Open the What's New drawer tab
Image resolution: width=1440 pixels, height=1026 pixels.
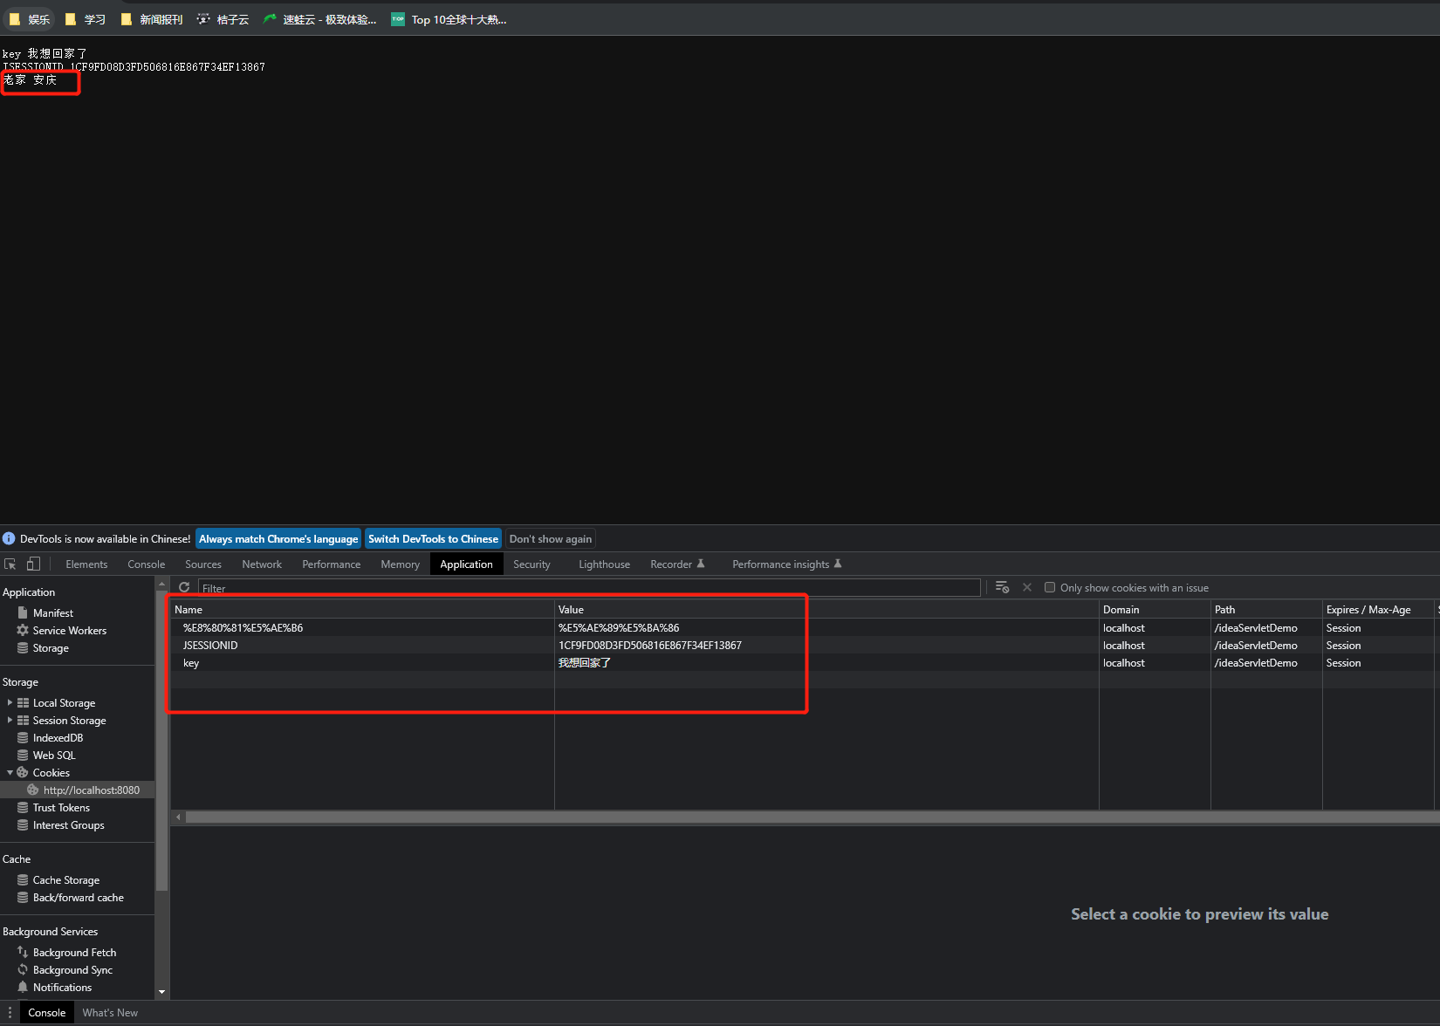(110, 1013)
